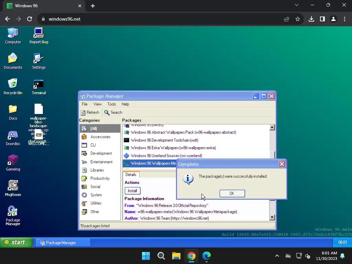Open the Chrome three-dot menu
This screenshot has height=264, width=352.
(x=344, y=19)
